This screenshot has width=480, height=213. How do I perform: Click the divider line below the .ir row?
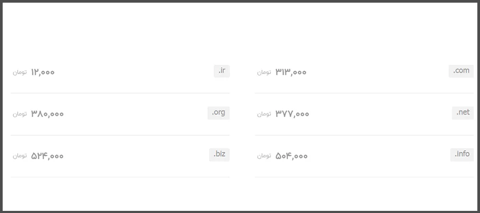120,93
